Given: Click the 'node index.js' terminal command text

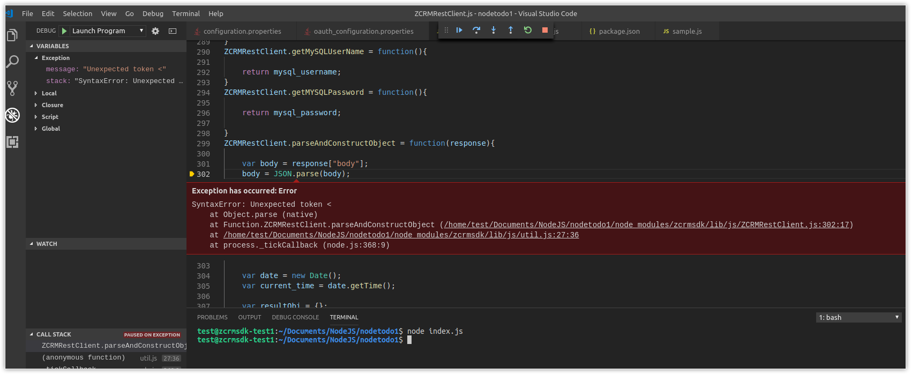Looking at the screenshot, I should coord(435,331).
